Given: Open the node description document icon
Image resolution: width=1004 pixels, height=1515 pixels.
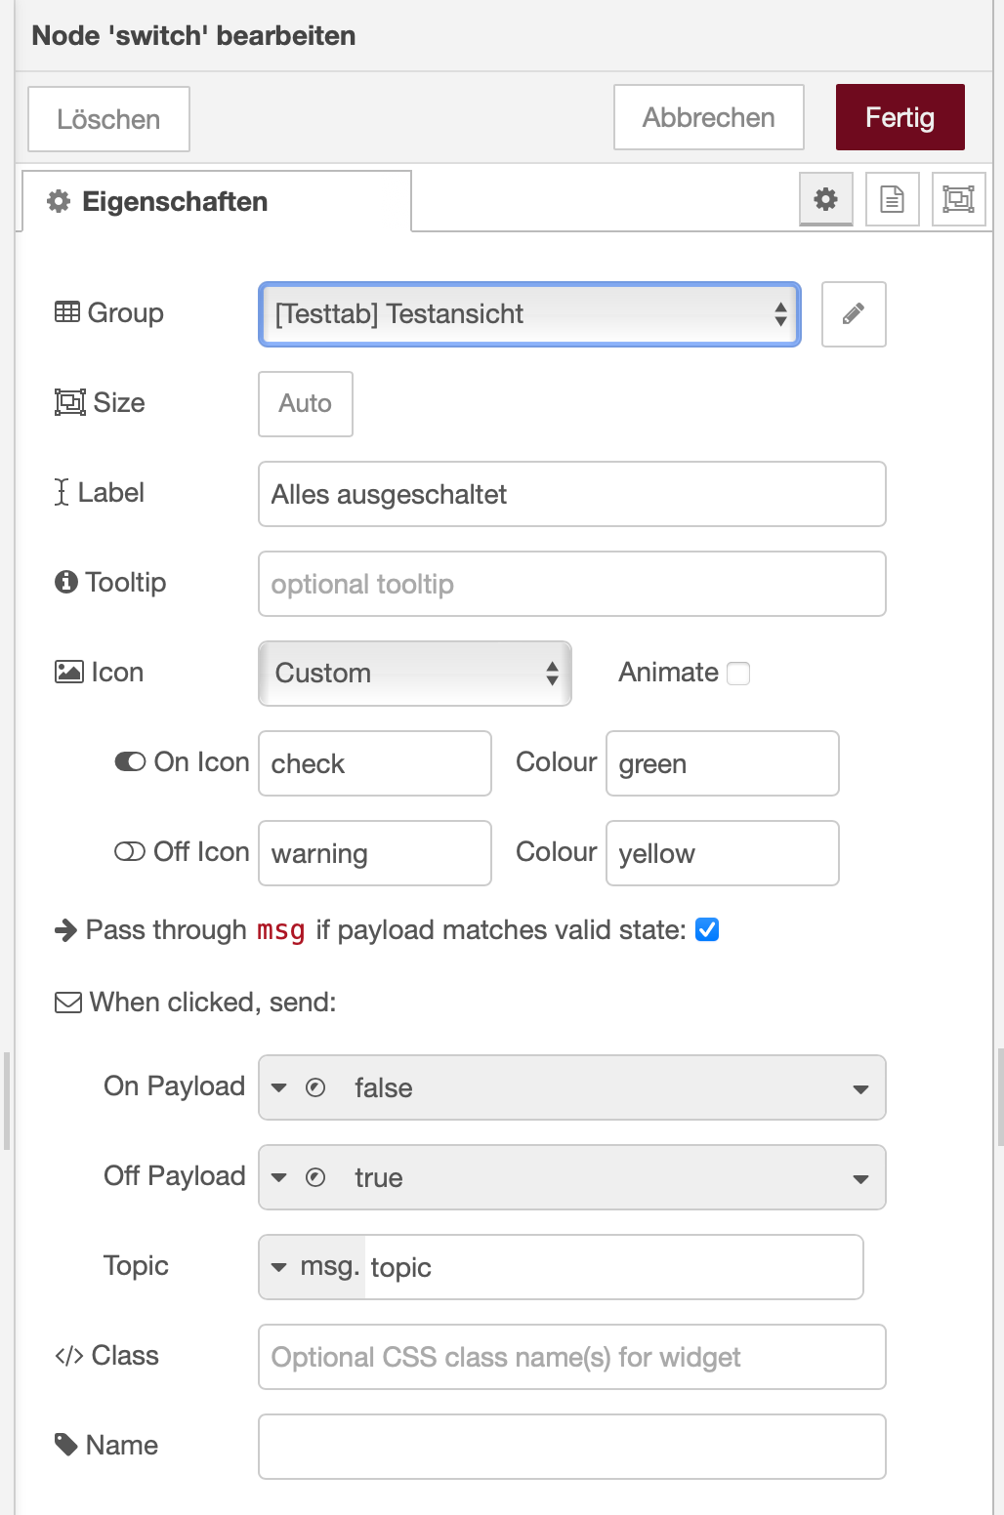Looking at the screenshot, I should tap(892, 199).
